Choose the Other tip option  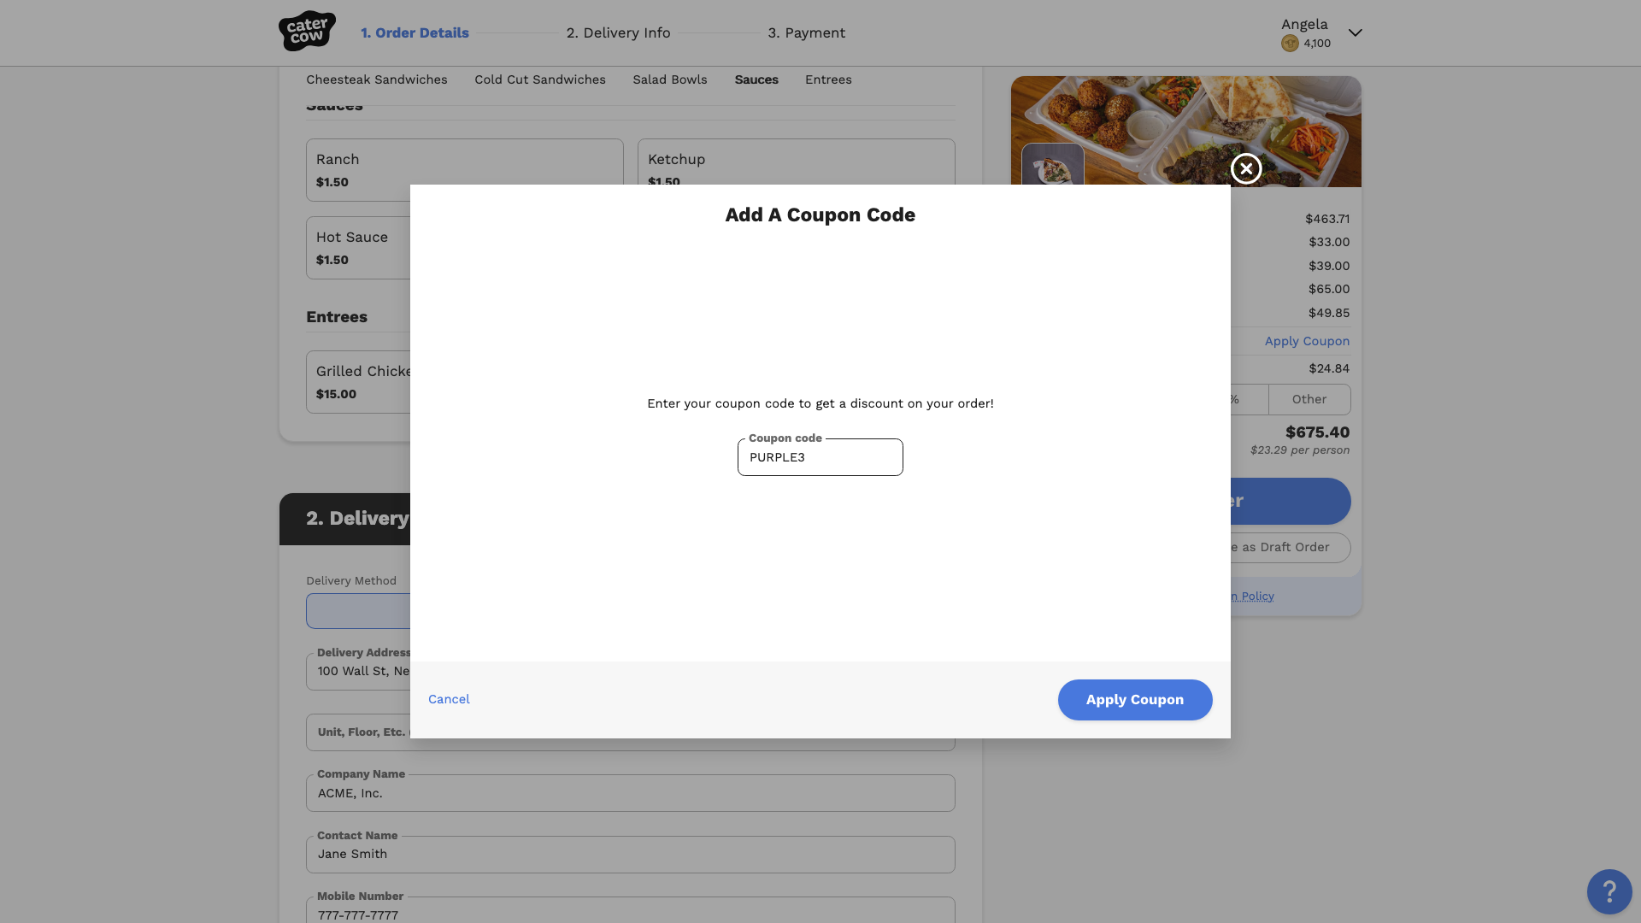tap(1309, 399)
